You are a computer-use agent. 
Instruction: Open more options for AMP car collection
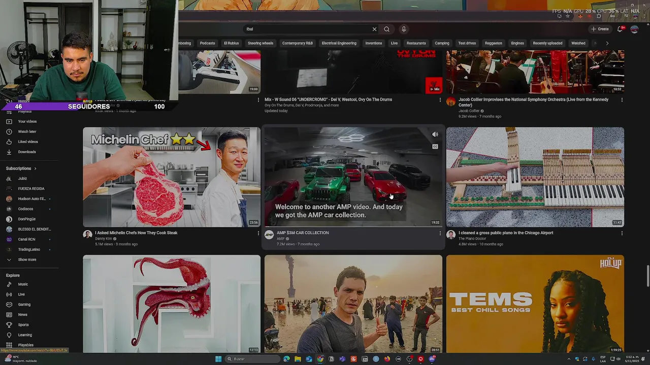(x=440, y=233)
